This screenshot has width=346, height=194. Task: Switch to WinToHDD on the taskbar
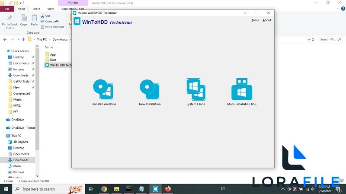click(155, 189)
